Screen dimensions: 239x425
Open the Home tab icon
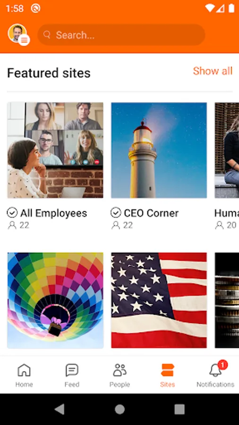pyautogui.click(x=24, y=370)
